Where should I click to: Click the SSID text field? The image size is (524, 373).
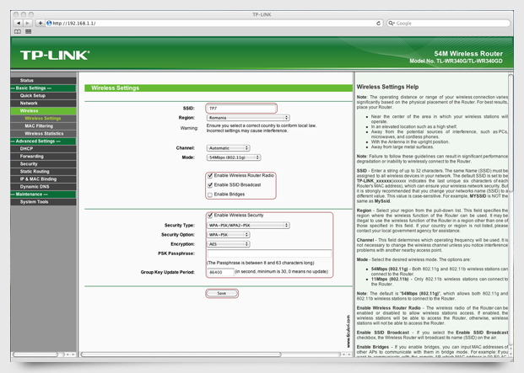coord(241,109)
